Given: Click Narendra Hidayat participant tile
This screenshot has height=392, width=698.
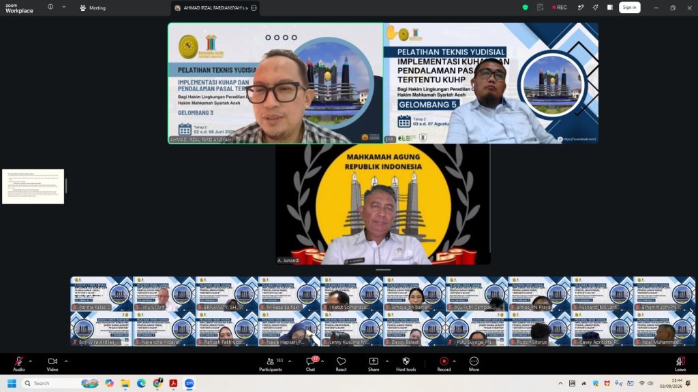Looking at the screenshot, I should (x=164, y=329).
